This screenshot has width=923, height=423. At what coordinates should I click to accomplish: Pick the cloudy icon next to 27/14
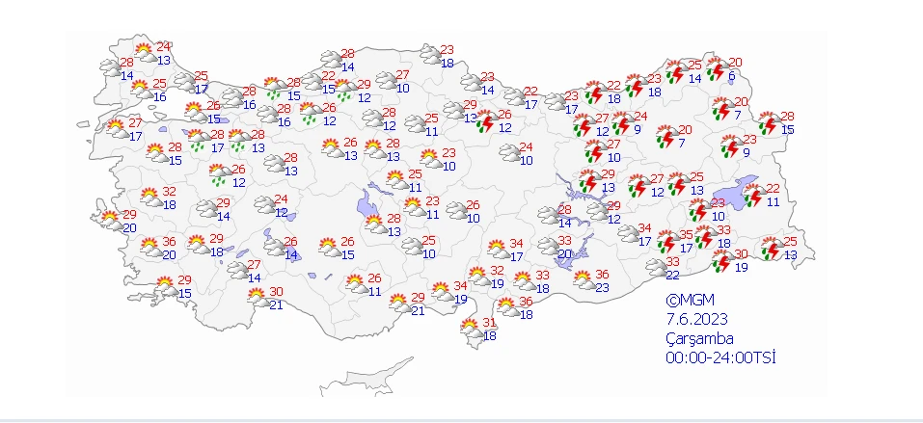238,271
